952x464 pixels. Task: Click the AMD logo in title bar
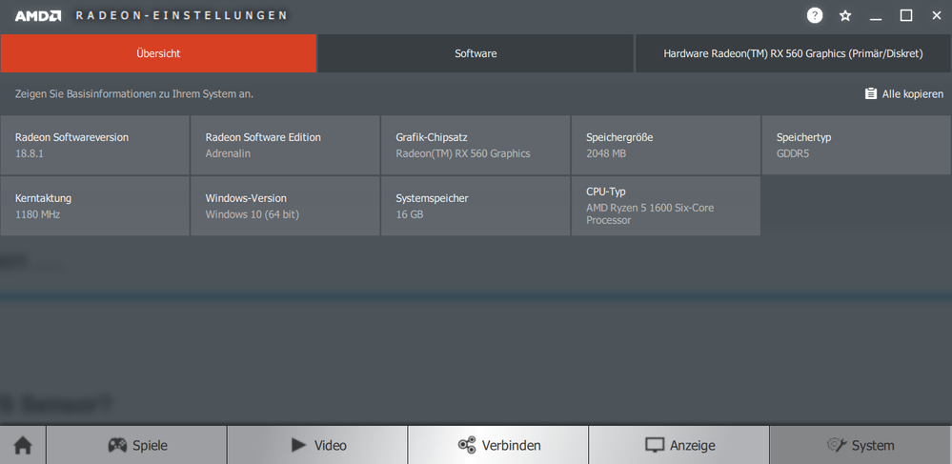click(38, 15)
